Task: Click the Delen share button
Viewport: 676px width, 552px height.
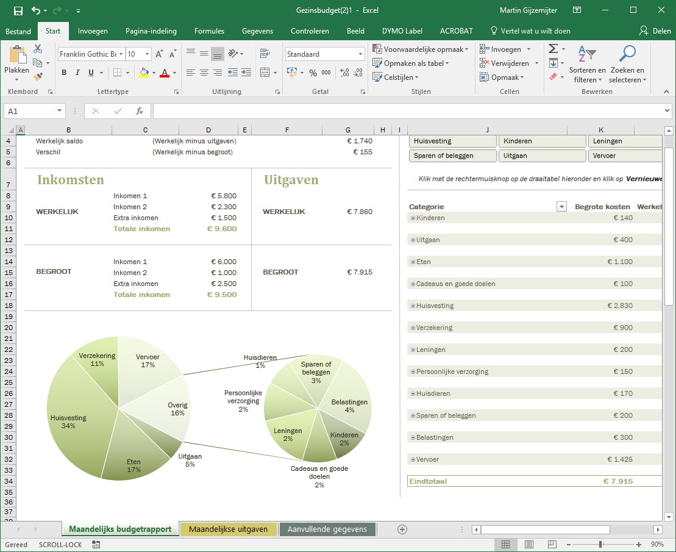Action: [x=655, y=31]
